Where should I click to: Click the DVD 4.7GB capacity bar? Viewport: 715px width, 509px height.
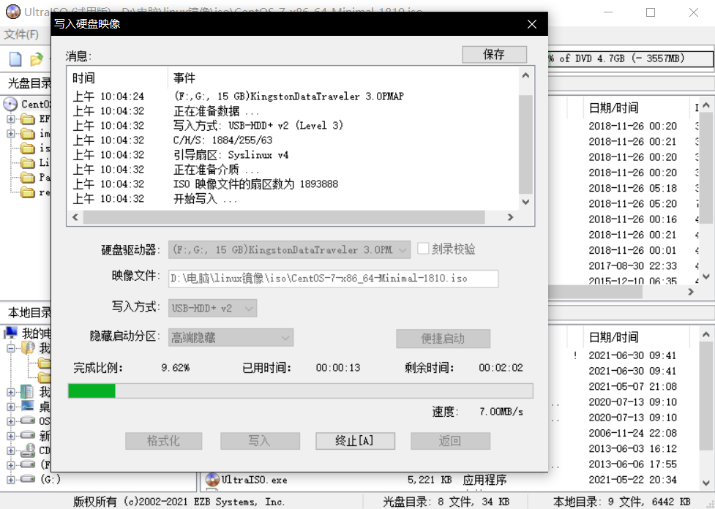[631, 59]
